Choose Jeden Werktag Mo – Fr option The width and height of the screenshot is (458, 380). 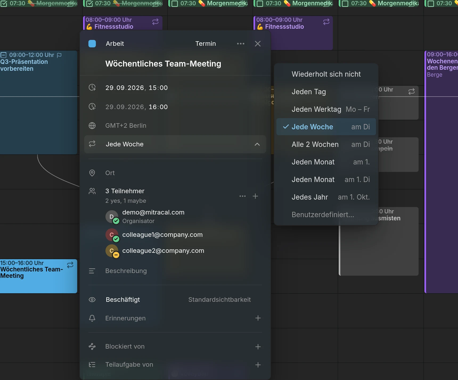tap(326, 109)
